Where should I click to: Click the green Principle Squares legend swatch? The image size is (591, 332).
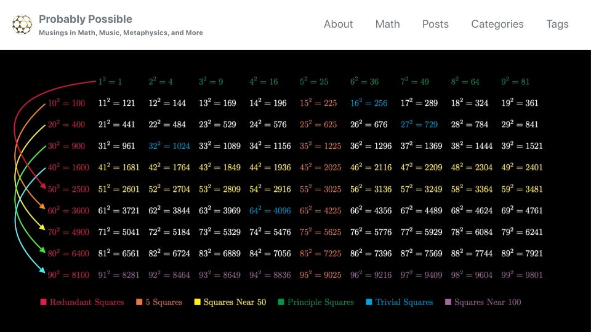pos(281,302)
